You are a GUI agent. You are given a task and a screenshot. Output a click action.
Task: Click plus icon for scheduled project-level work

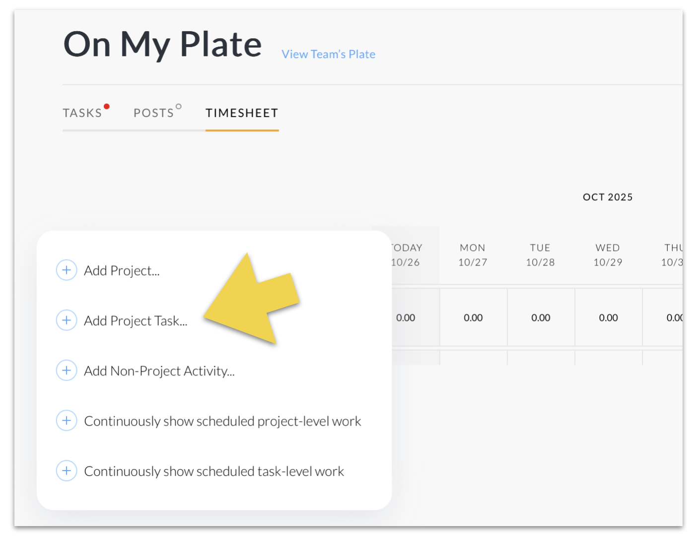tap(67, 420)
